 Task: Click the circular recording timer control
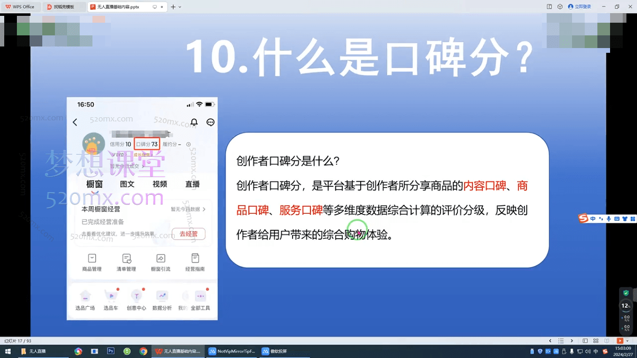tap(625, 305)
